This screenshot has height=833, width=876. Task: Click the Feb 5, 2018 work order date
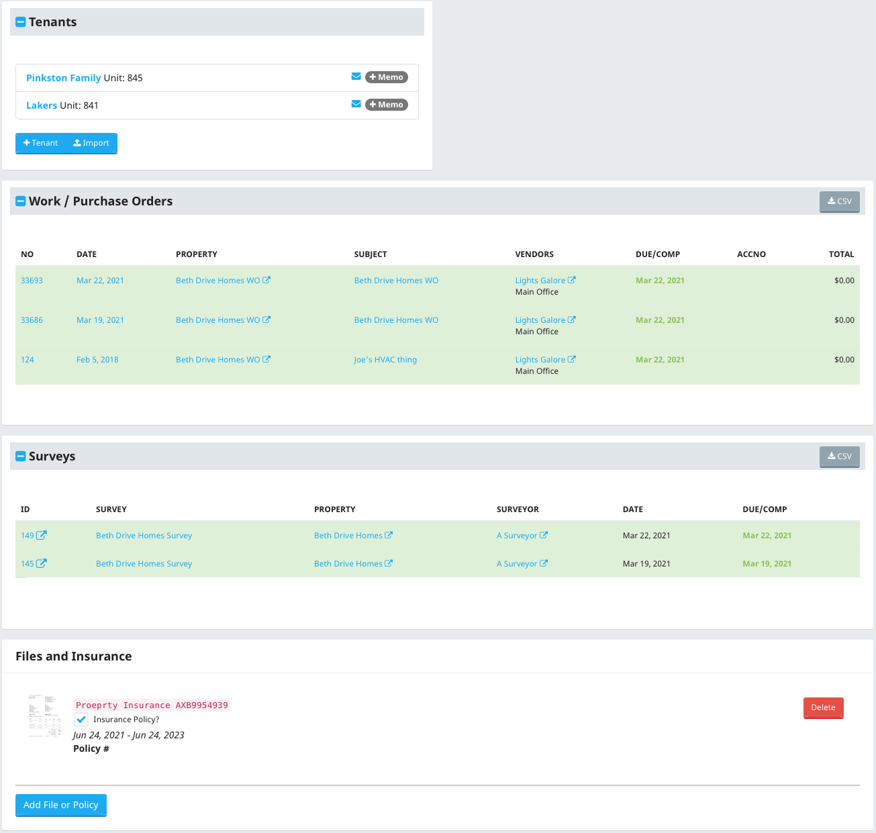click(97, 360)
